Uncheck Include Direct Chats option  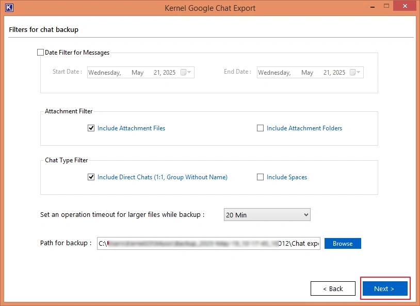(91, 177)
